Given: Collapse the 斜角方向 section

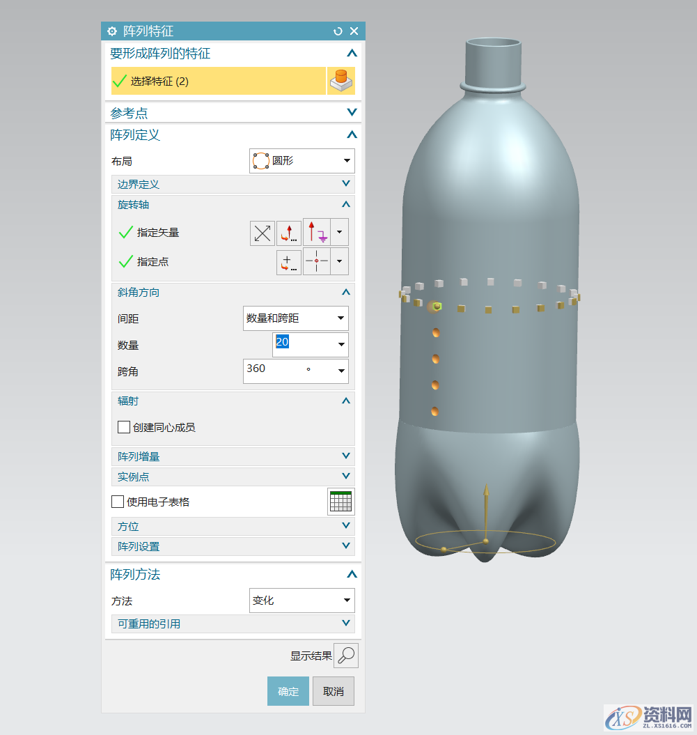Looking at the screenshot, I should (x=345, y=292).
